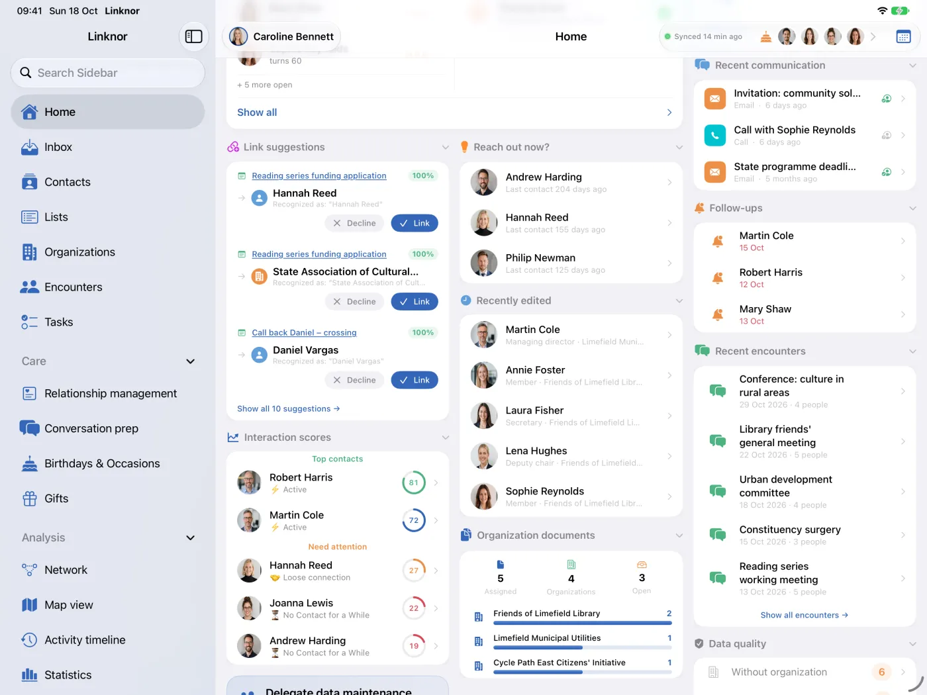Click Friends of Limefield Library progress bar
927x695 pixels.
[x=583, y=623]
